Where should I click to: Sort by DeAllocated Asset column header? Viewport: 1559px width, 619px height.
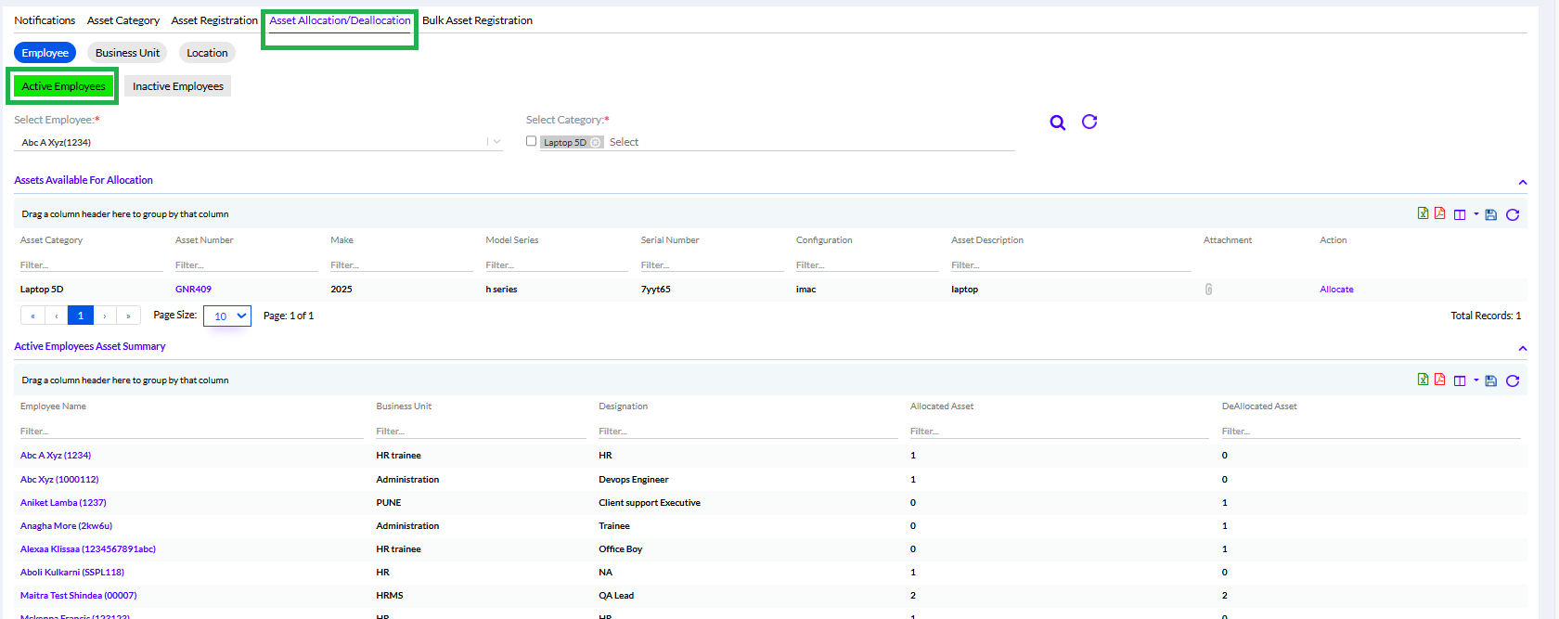coord(1259,406)
